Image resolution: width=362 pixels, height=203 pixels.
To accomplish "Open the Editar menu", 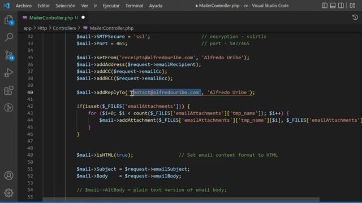I will pos(44,6).
